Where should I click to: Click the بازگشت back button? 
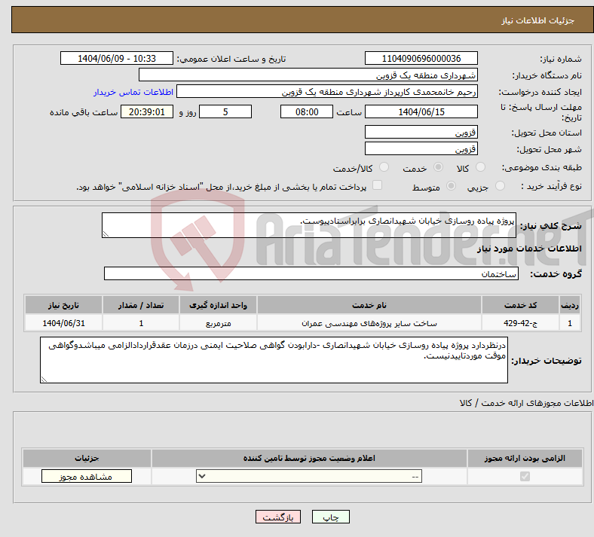click(x=278, y=517)
